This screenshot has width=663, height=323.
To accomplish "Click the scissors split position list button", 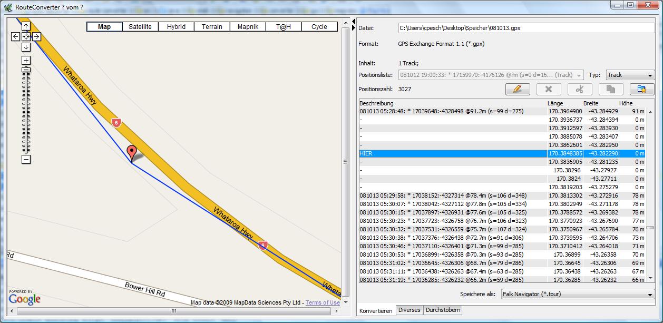I will pos(580,89).
